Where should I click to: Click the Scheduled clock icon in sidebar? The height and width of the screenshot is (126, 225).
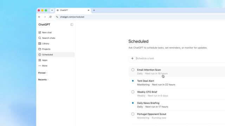(x=40, y=55)
